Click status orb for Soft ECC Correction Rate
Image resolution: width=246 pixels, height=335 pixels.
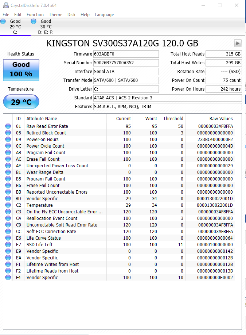8,231
